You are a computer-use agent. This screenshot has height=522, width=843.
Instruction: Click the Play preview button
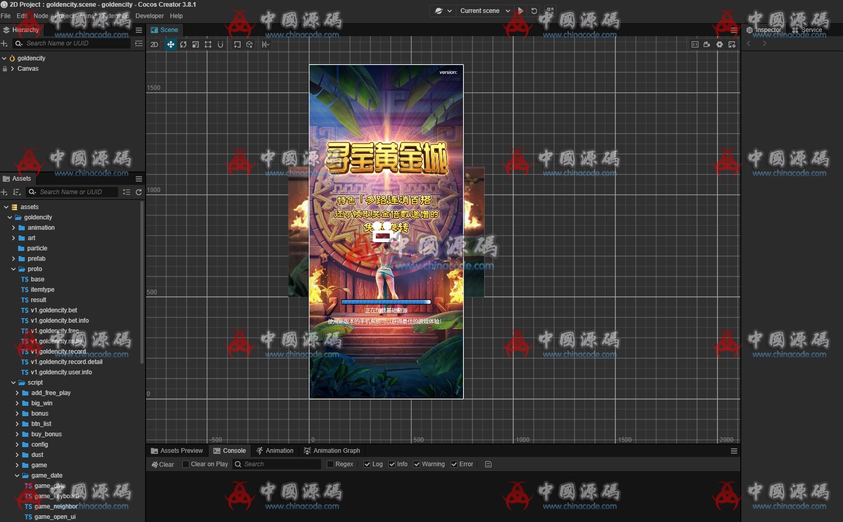pyautogui.click(x=521, y=11)
